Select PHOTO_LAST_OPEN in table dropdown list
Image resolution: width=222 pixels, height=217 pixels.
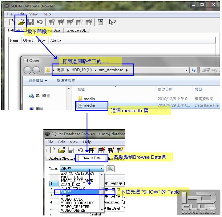[x=77, y=181]
